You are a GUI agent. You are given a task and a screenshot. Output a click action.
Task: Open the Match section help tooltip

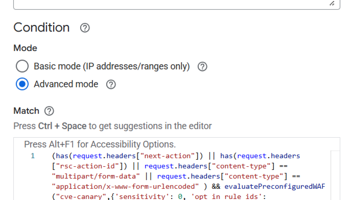click(49, 111)
